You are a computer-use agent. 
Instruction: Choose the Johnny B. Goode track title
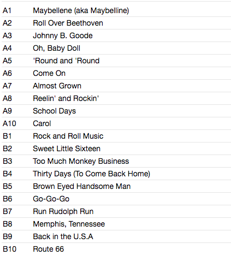(x=63, y=36)
